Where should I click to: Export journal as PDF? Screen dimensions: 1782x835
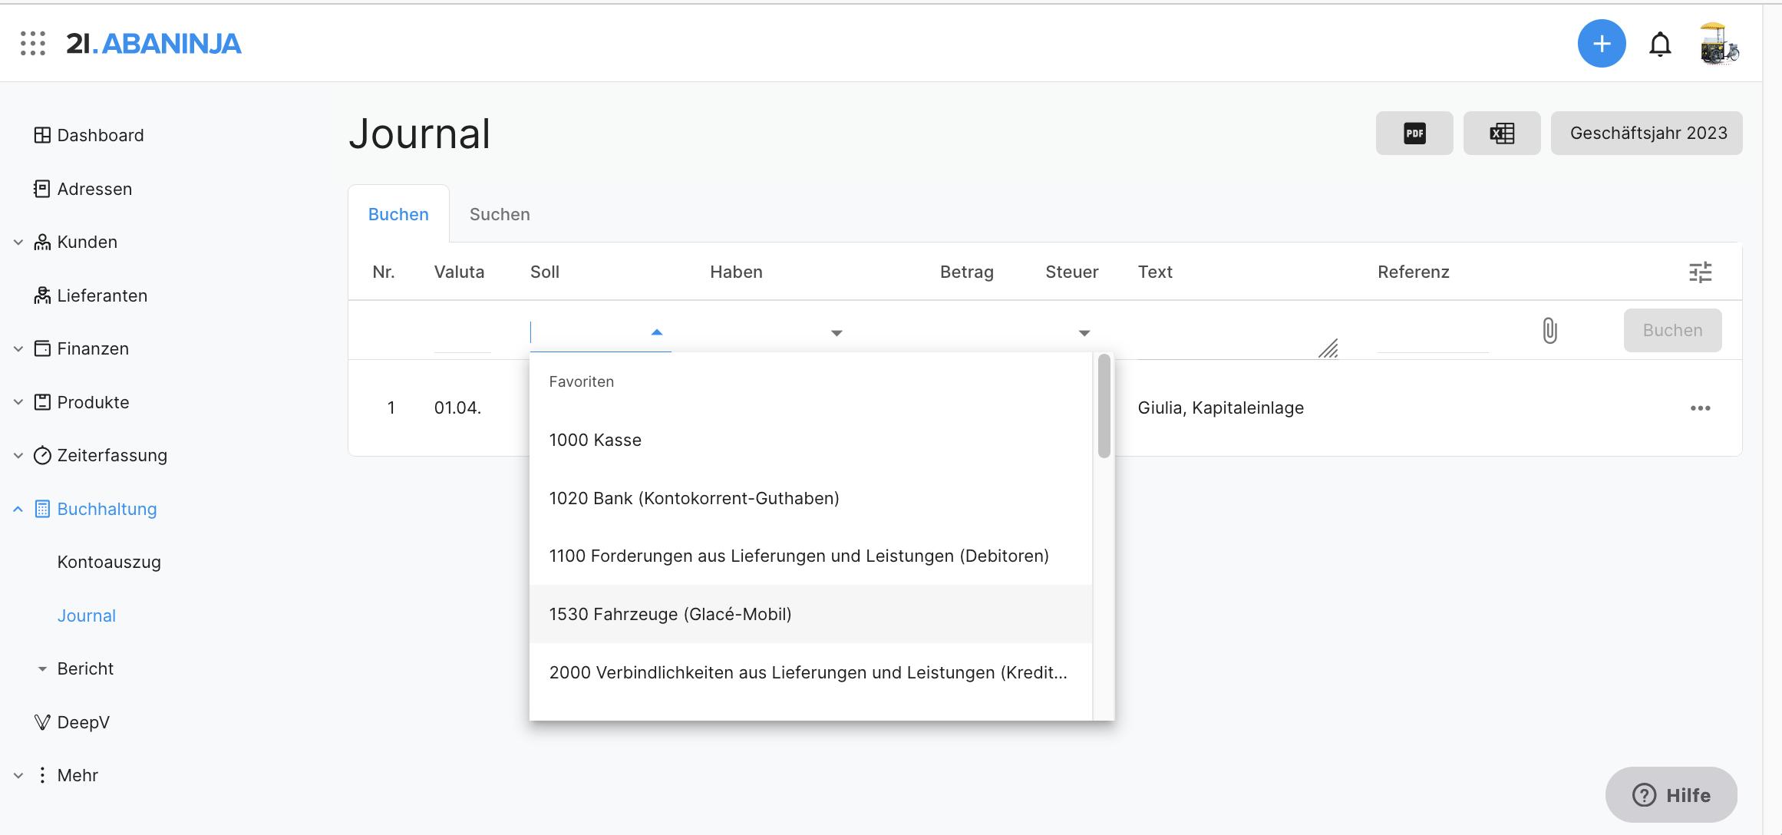tap(1414, 134)
